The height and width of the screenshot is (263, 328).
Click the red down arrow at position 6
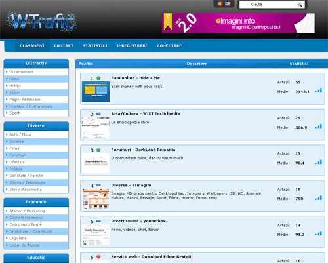pos(98,257)
